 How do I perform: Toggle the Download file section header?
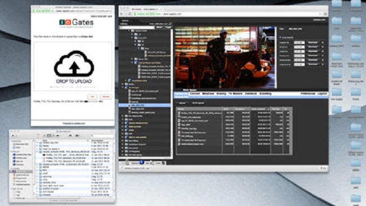point(287,37)
